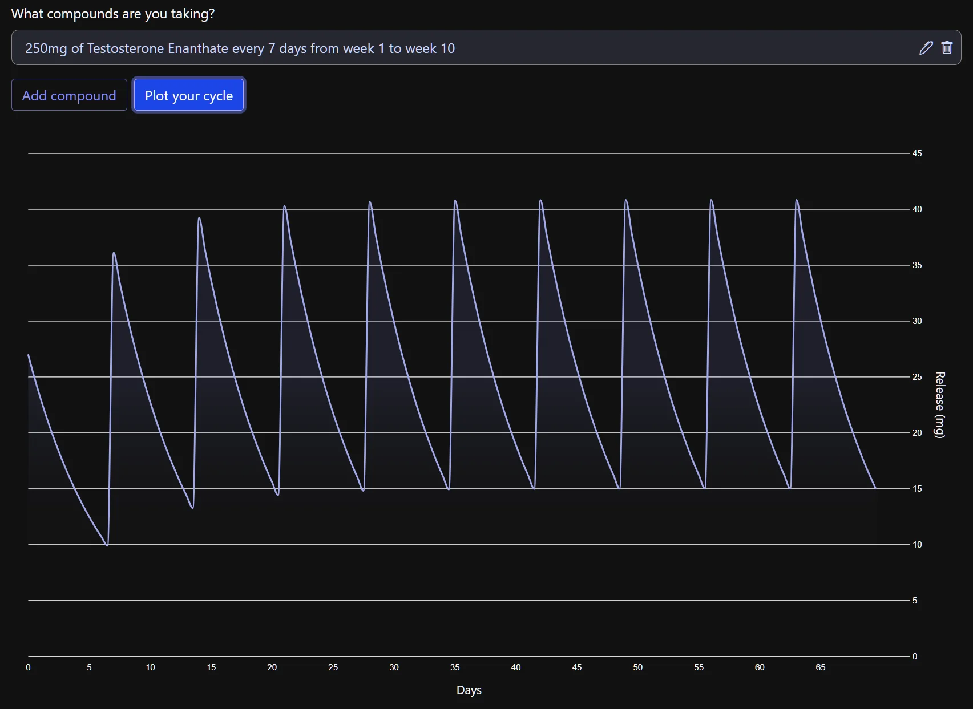Select the 250mg Testosterone Enanthate compound row
The image size is (973, 709).
tap(486, 48)
